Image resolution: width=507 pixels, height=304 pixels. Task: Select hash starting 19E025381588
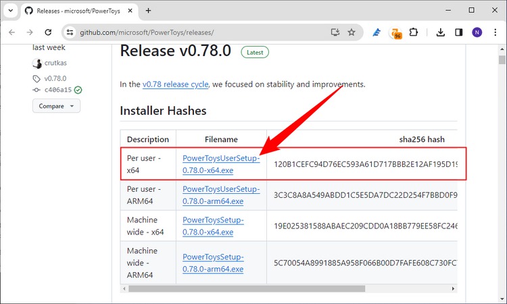point(365,226)
